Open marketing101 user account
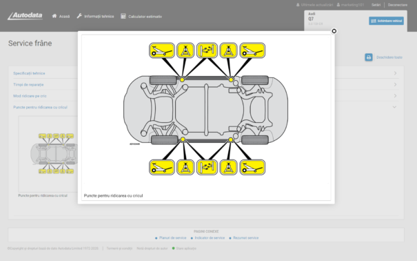Screen dimensions: 417x261 tap(350, 5)
